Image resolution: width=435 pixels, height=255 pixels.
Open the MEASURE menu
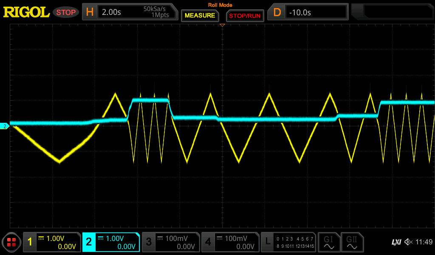pyautogui.click(x=200, y=16)
